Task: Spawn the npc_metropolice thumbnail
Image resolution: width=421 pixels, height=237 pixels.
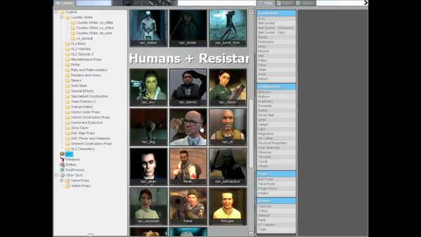Action: tap(228, 167)
